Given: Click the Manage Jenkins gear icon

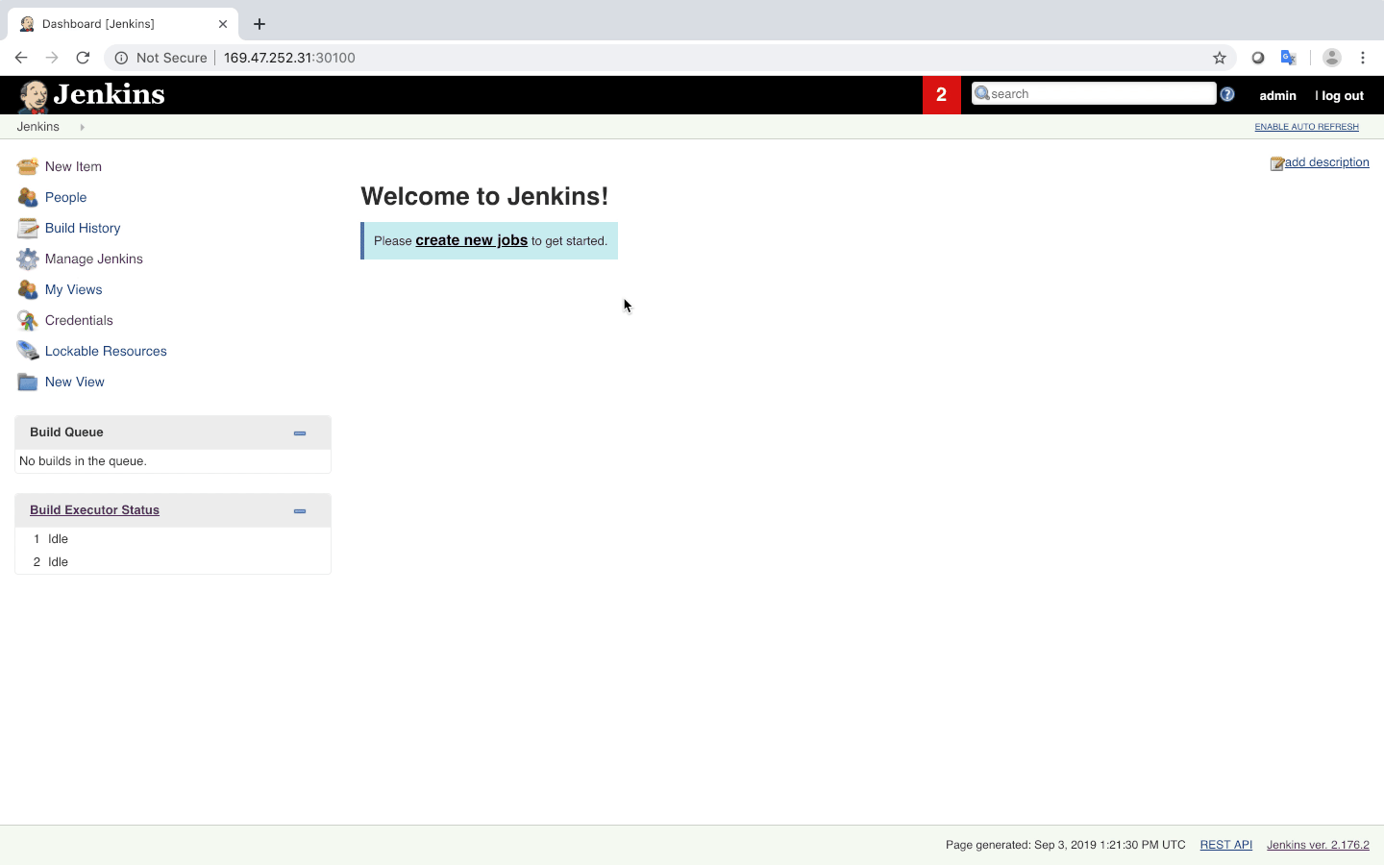Looking at the screenshot, I should (28, 259).
